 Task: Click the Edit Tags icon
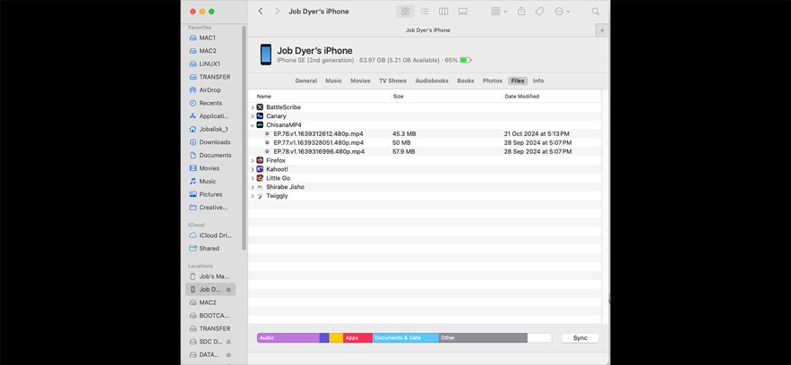540,11
